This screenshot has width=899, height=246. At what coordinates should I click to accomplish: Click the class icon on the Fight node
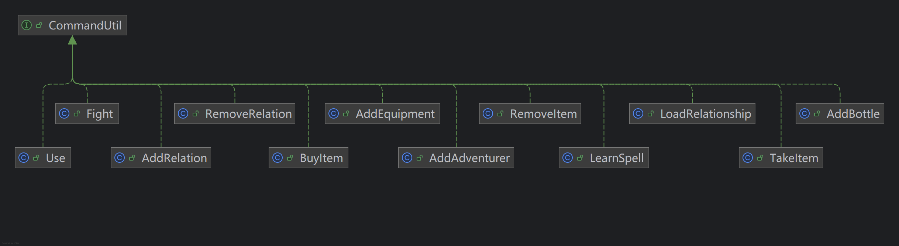pos(64,114)
